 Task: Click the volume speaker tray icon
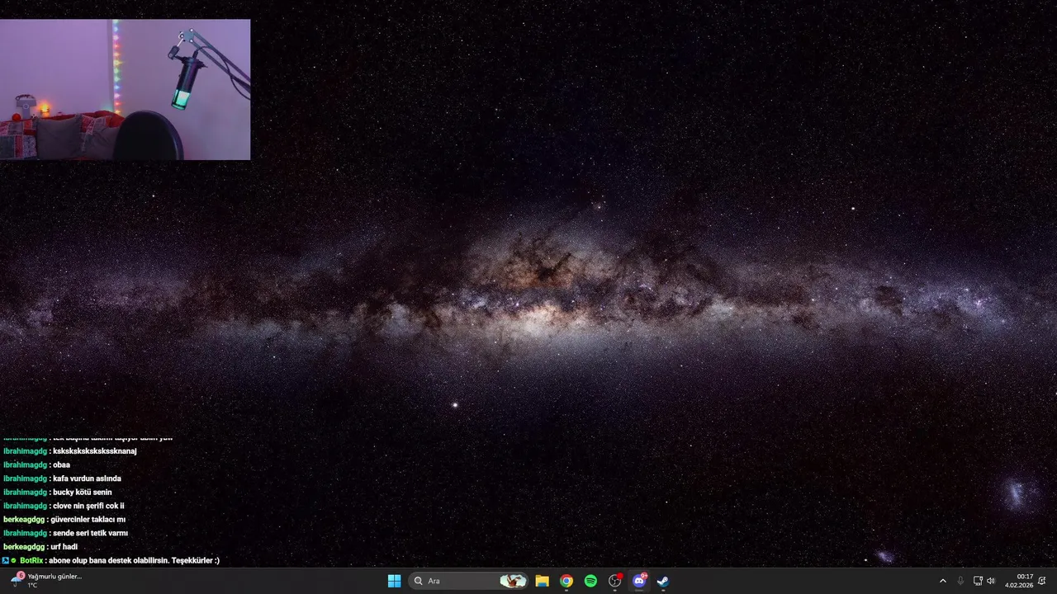991,581
